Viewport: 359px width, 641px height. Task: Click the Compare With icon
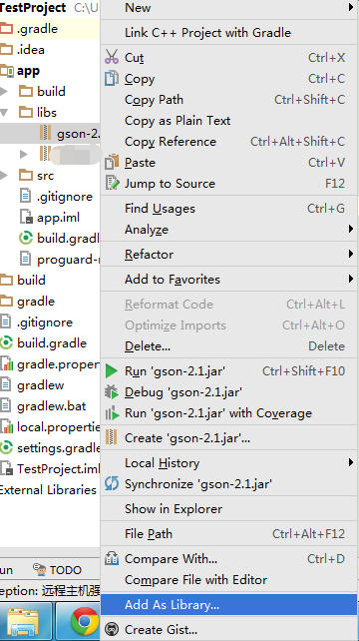click(x=112, y=558)
